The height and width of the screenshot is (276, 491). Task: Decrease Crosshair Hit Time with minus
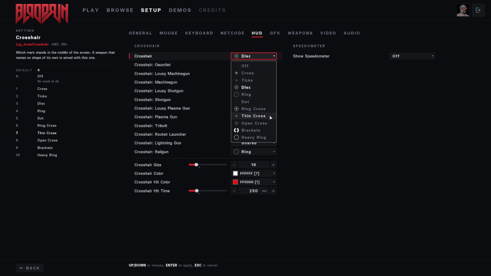[x=234, y=191]
